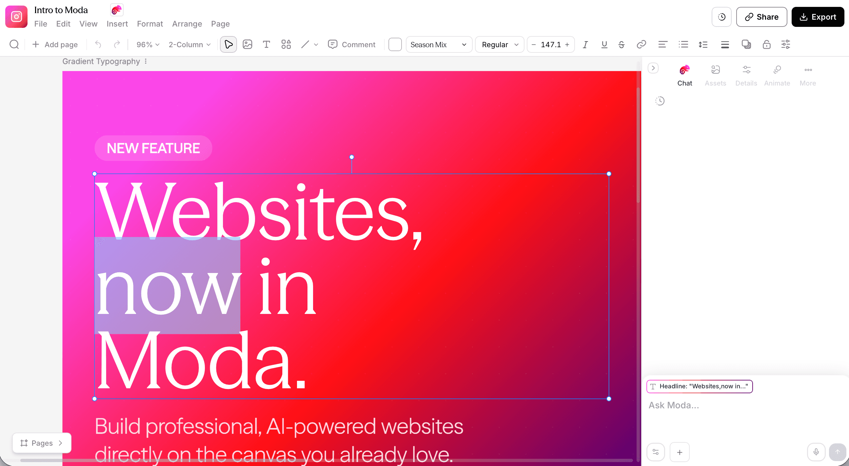Open the shadow effects icon

point(746,44)
